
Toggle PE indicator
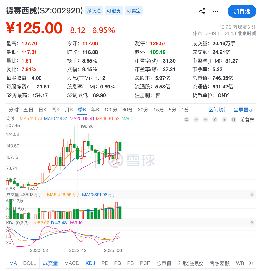click(x=105, y=263)
